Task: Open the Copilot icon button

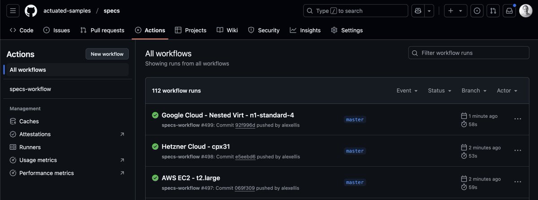Action: coord(418,11)
